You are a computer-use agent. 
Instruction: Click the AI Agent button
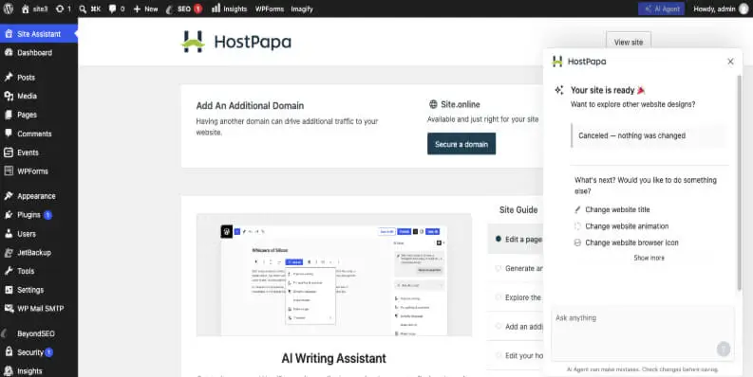point(661,9)
